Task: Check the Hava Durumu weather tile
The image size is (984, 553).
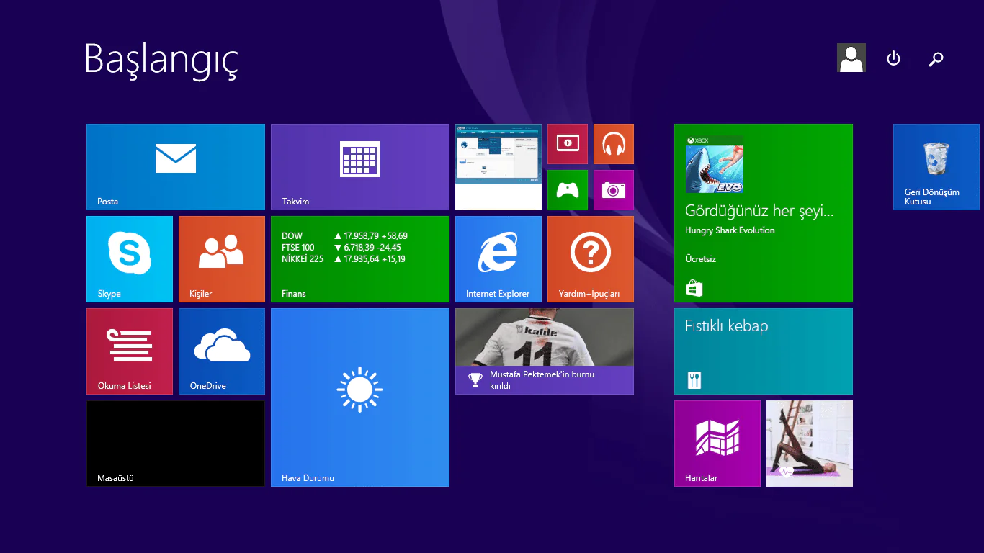Action: tap(359, 397)
